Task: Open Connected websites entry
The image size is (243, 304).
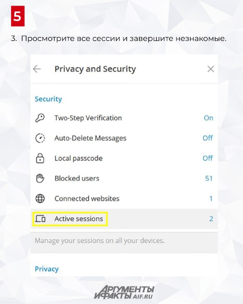Action: [124, 198]
